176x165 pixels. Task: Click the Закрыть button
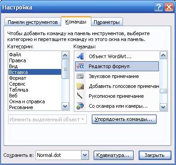tap(155, 155)
